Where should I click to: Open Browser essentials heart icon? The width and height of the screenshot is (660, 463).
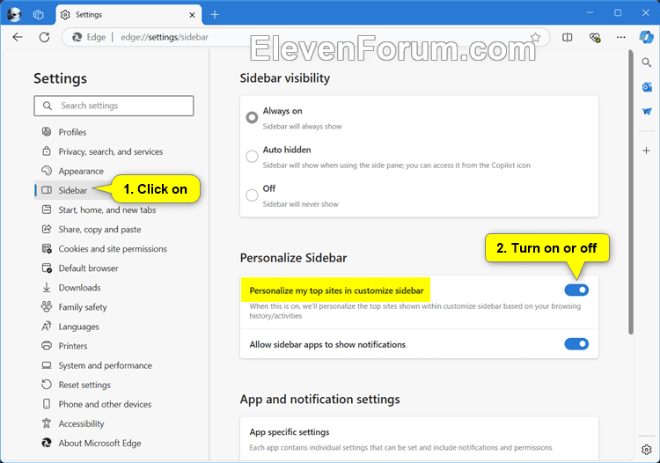[x=595, y=38]
